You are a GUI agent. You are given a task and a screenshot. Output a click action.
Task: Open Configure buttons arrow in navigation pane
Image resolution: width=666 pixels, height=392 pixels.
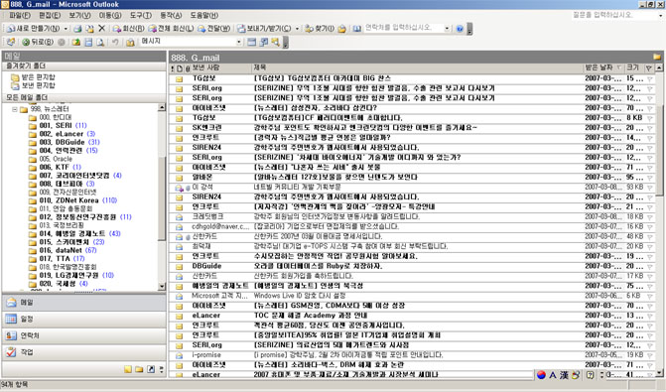pos(161,369)
